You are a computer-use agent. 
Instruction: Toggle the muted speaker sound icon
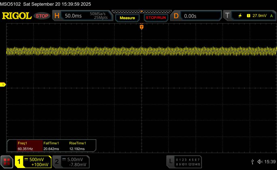pos(260,162)
